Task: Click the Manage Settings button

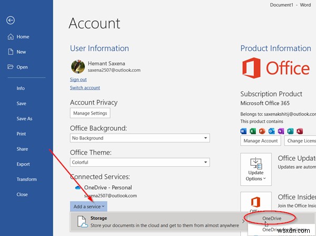Action: [x=90, y=113]
